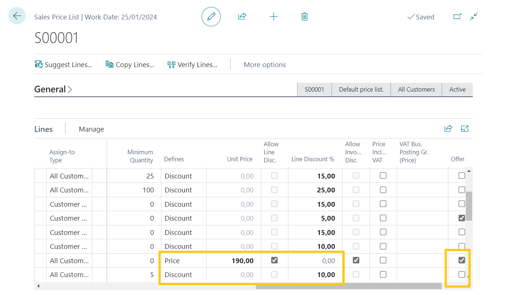Click the S00001 summary field
Image resolution: width=516 pixels, height=295 pixels.
(x=315, y=89)
